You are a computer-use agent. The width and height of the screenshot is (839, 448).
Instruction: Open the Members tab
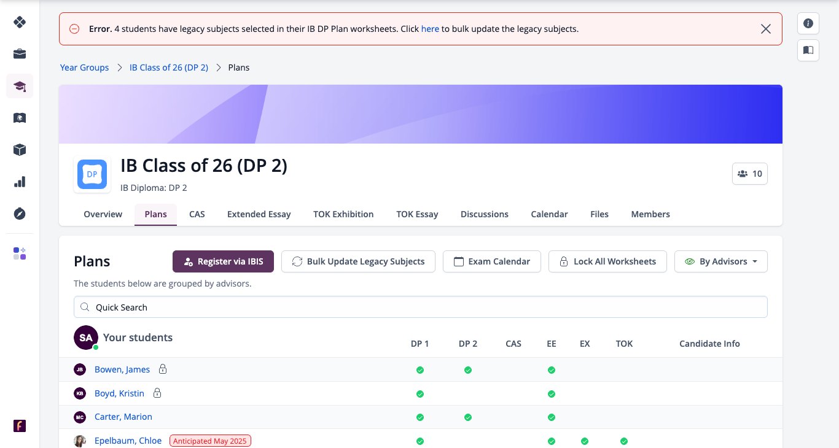tap(650, 214)
